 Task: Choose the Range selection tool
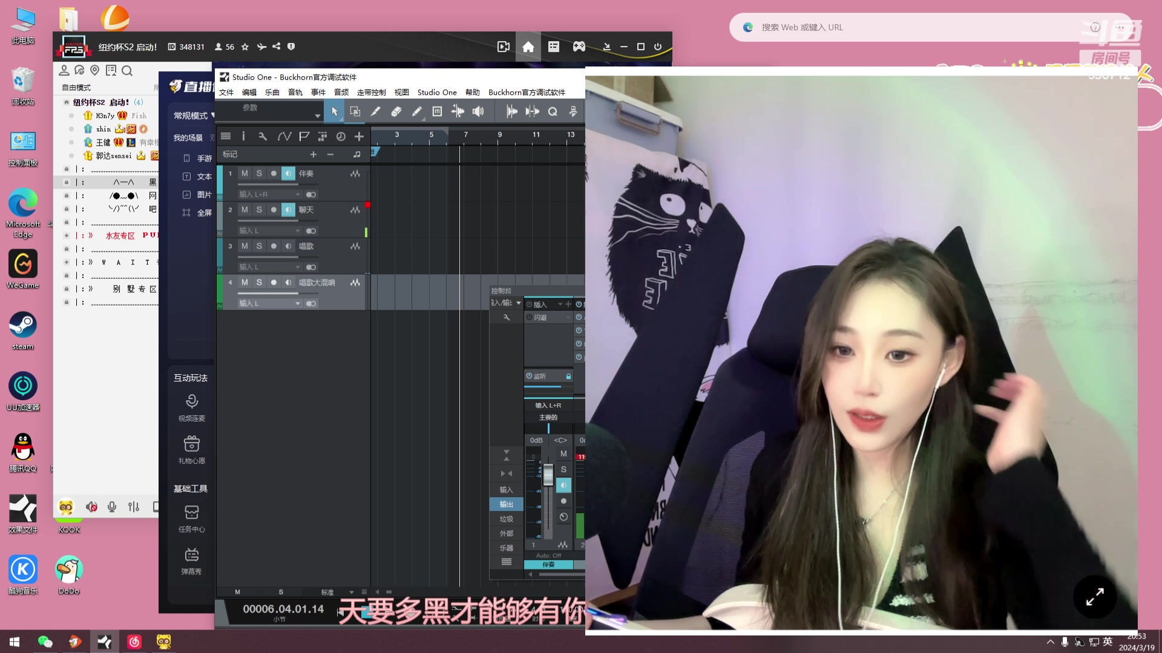click(x=355, y=112)
